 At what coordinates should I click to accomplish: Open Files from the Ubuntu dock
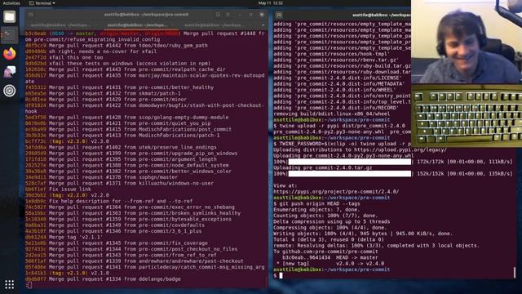coord(9,16)
